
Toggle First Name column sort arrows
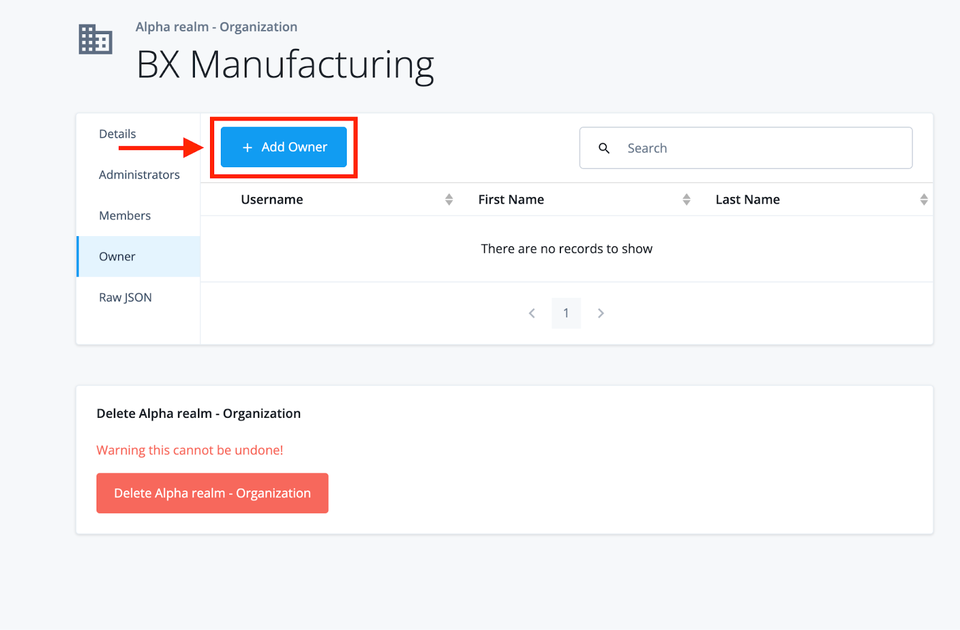point(686,200)
